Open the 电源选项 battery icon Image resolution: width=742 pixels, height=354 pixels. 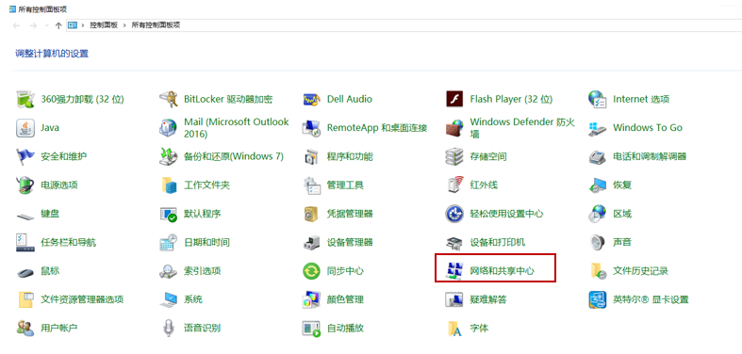click(x=25, y=185)
